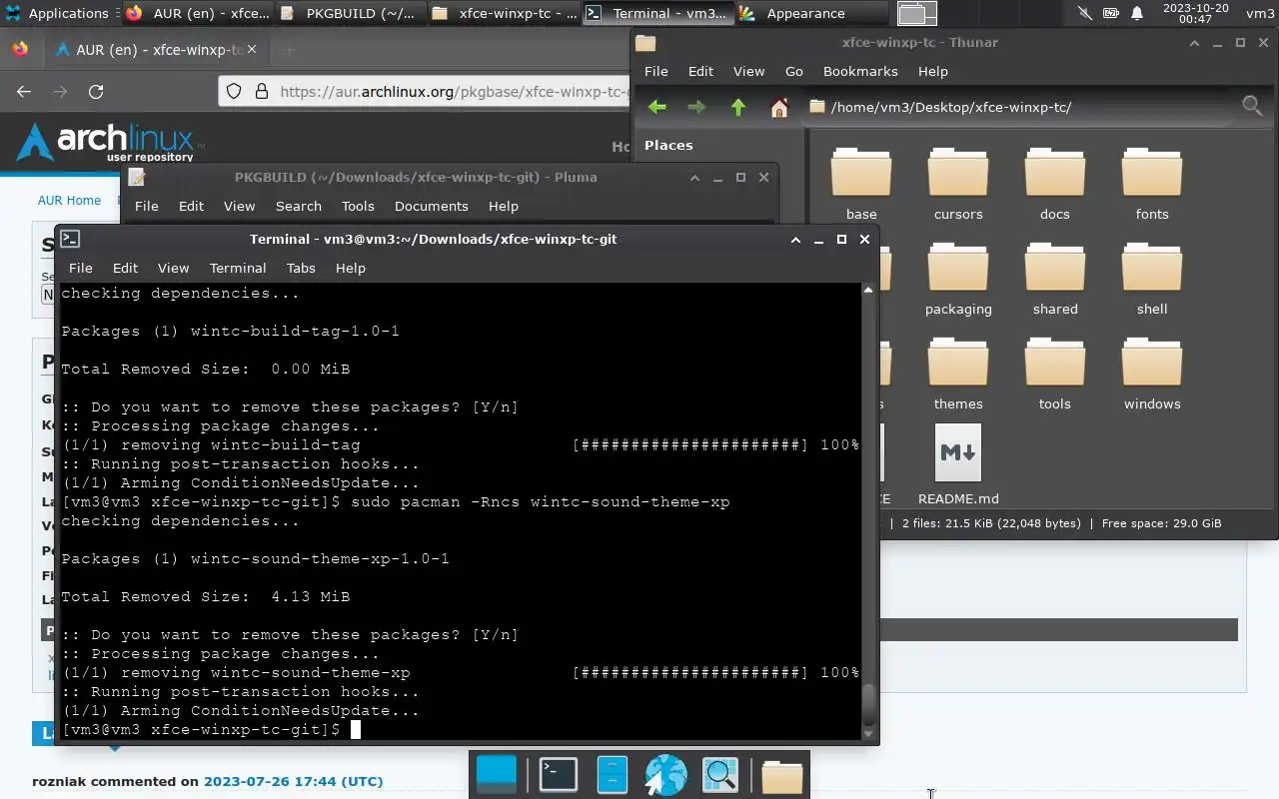Click the Firefox back arrow

[24, 91]
